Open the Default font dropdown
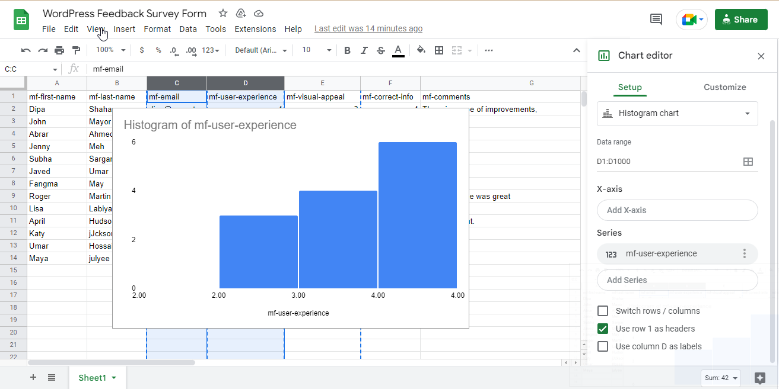 261,50
